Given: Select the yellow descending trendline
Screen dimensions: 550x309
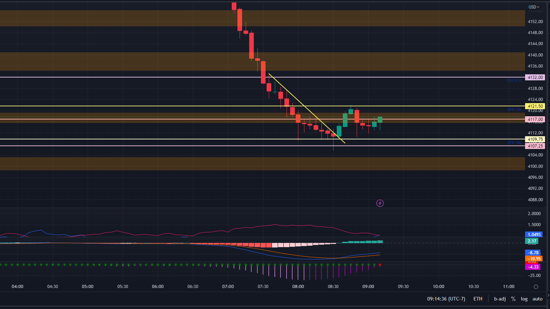Looking at the screenshot, I should click(306, 108).
